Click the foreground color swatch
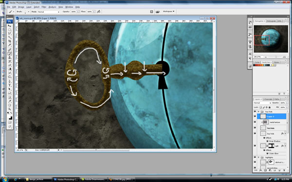This screenshot has width=292, height=182. (9, 117)
